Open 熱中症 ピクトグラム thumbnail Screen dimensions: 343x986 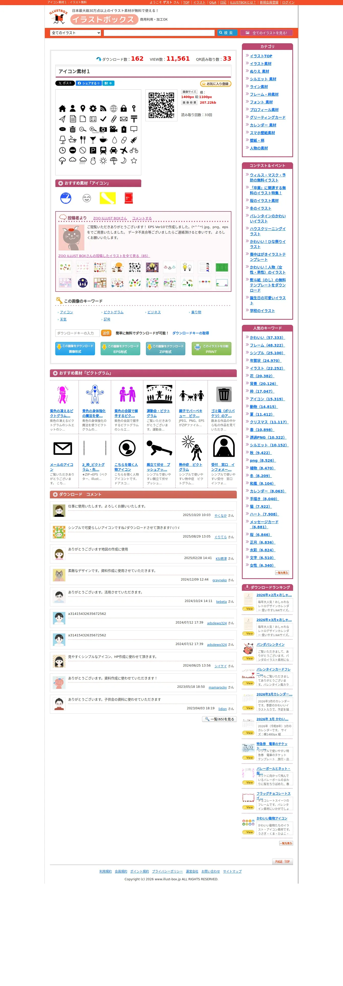(191, 448)
